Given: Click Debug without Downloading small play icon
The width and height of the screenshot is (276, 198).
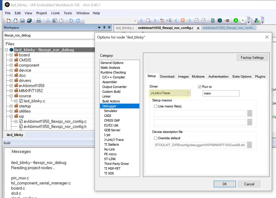Looking at the screenshot, I should [x=243, y=21].
